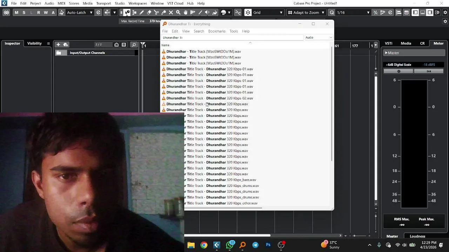This screenshot has width=449, height=252.
Task: Click the Name column header
Action: point(165,45)
